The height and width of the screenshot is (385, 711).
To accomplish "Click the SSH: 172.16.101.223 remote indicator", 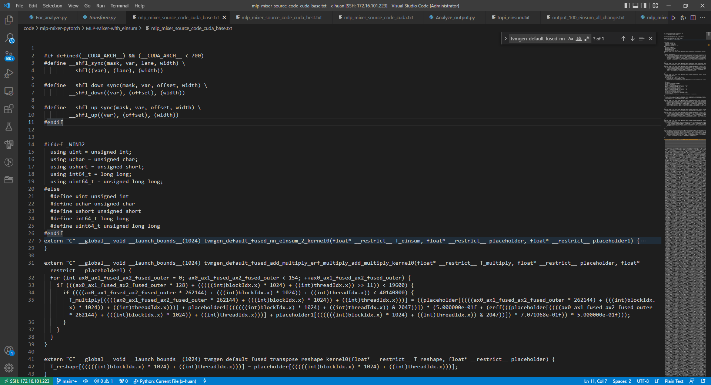I will [x=27, y=381].
